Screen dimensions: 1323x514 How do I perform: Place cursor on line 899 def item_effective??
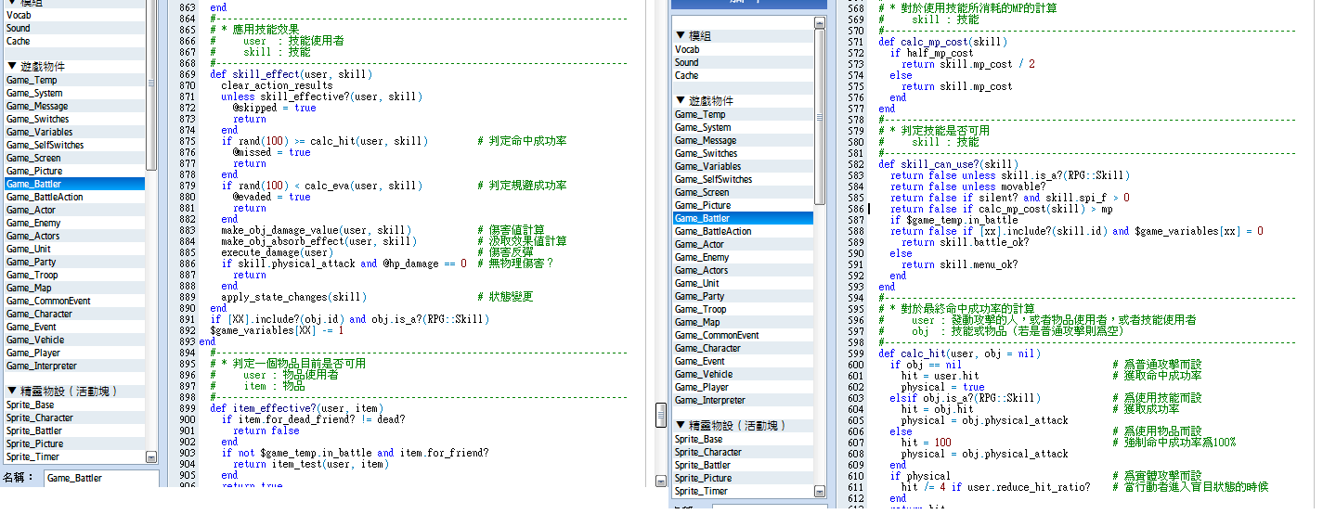(295, 408)
